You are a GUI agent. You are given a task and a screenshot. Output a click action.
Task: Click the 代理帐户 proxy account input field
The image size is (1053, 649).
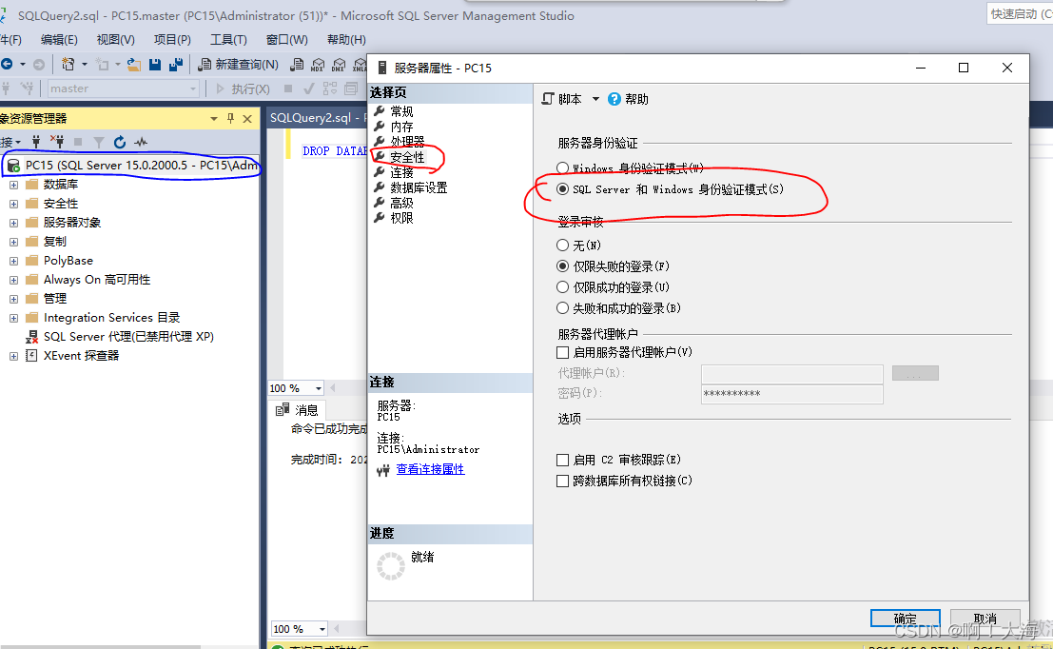[x=791, y=374]
